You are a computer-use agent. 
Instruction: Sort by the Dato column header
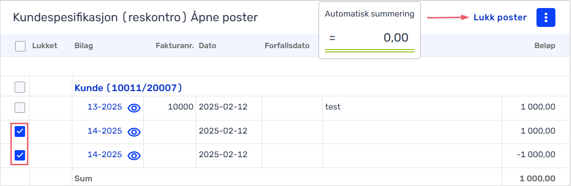(x=208, y=46)
